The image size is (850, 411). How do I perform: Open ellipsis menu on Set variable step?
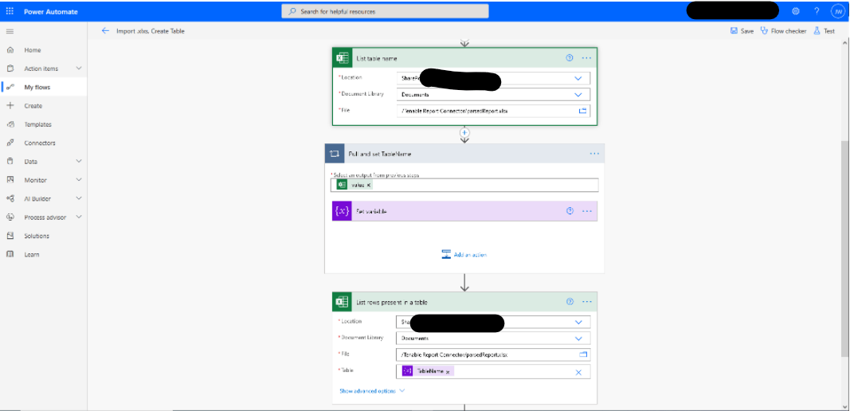pos(586,211)
